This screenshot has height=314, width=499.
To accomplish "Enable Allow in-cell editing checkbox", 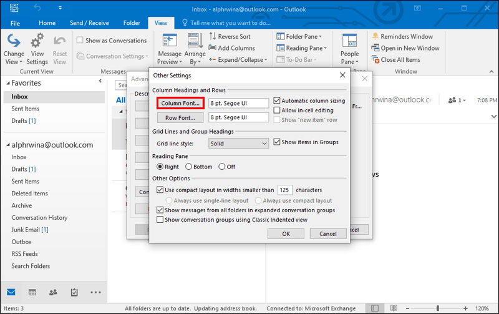I will pos(277,110).
